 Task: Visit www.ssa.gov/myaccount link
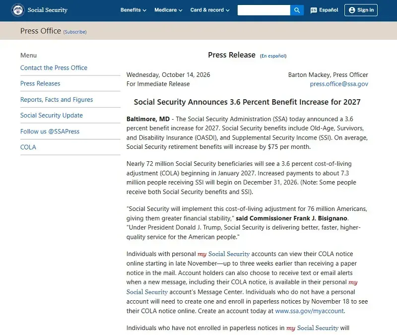309,311
